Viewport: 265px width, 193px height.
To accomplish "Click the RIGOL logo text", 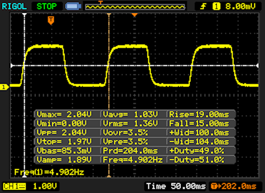I will [x=14, y=7].
